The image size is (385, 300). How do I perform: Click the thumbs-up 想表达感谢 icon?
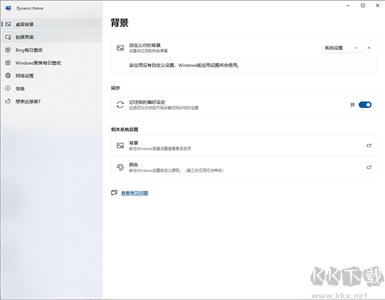pos(8,101)
